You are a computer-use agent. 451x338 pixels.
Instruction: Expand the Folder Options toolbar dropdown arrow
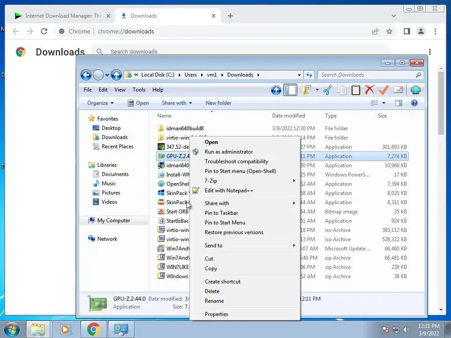click(317, 90)
